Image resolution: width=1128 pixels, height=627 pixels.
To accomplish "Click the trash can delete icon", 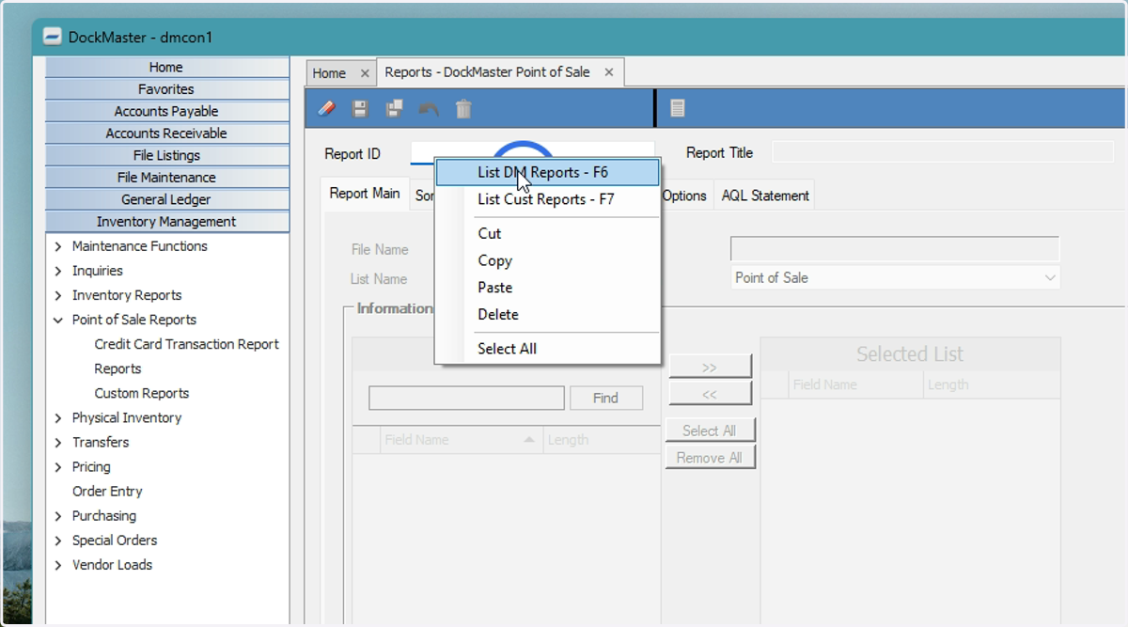I will coord(463,108).
